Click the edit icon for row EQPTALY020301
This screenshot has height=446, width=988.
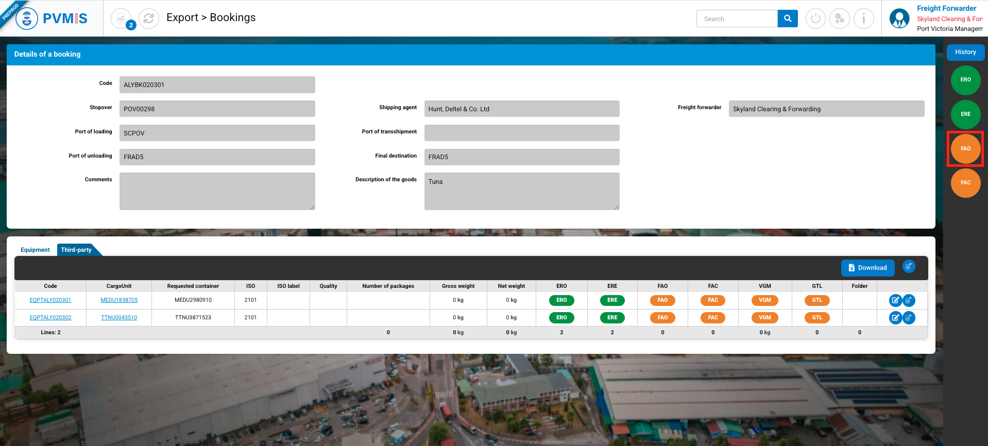[895, 300]
